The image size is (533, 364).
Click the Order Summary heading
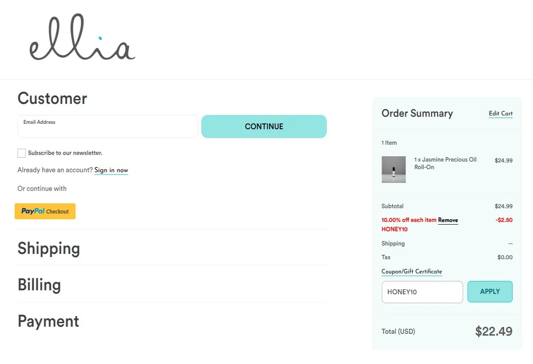tap(417, 114)
